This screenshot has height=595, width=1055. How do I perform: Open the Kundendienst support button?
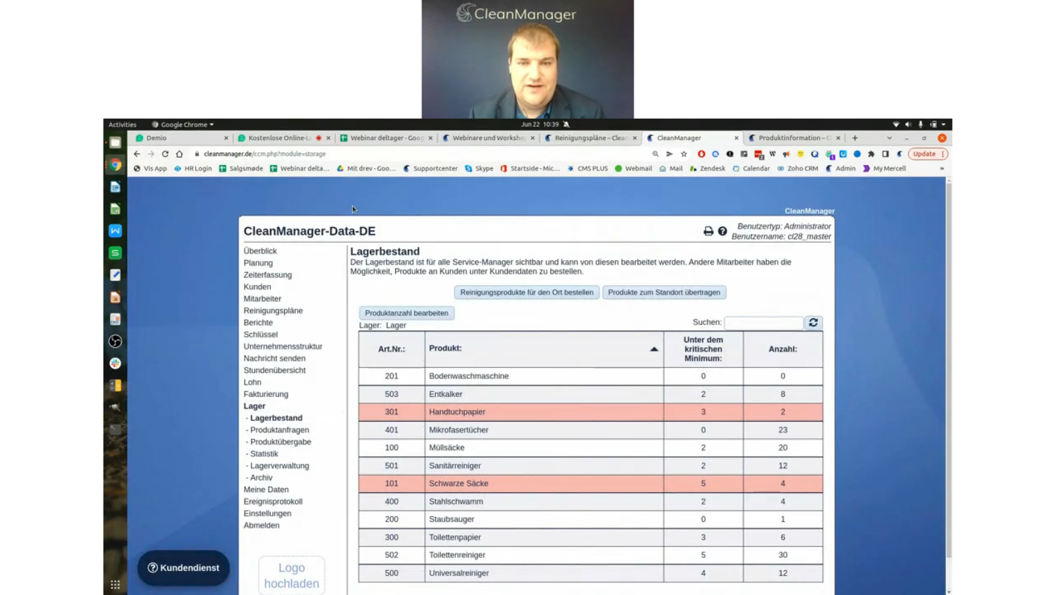coord(182,567)
